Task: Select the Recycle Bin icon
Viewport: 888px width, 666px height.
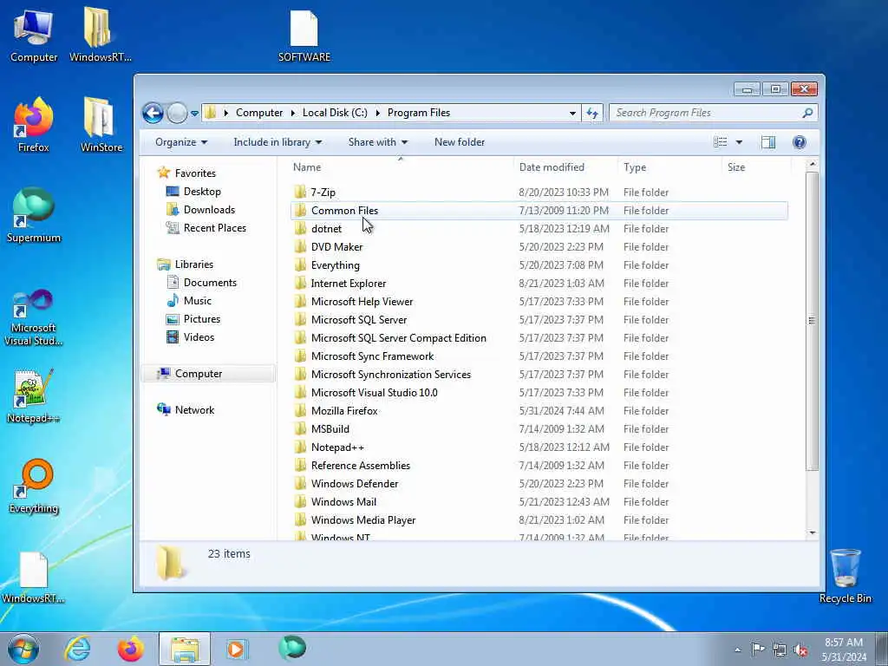Action: (x=845, y=576)
